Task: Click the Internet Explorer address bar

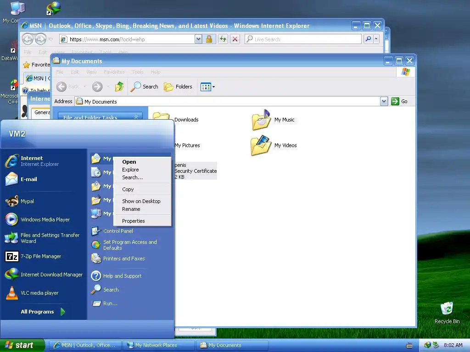Action: coord(127,39)
